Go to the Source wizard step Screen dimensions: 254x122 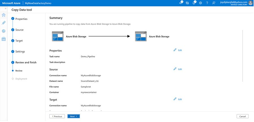coord(19,30)
